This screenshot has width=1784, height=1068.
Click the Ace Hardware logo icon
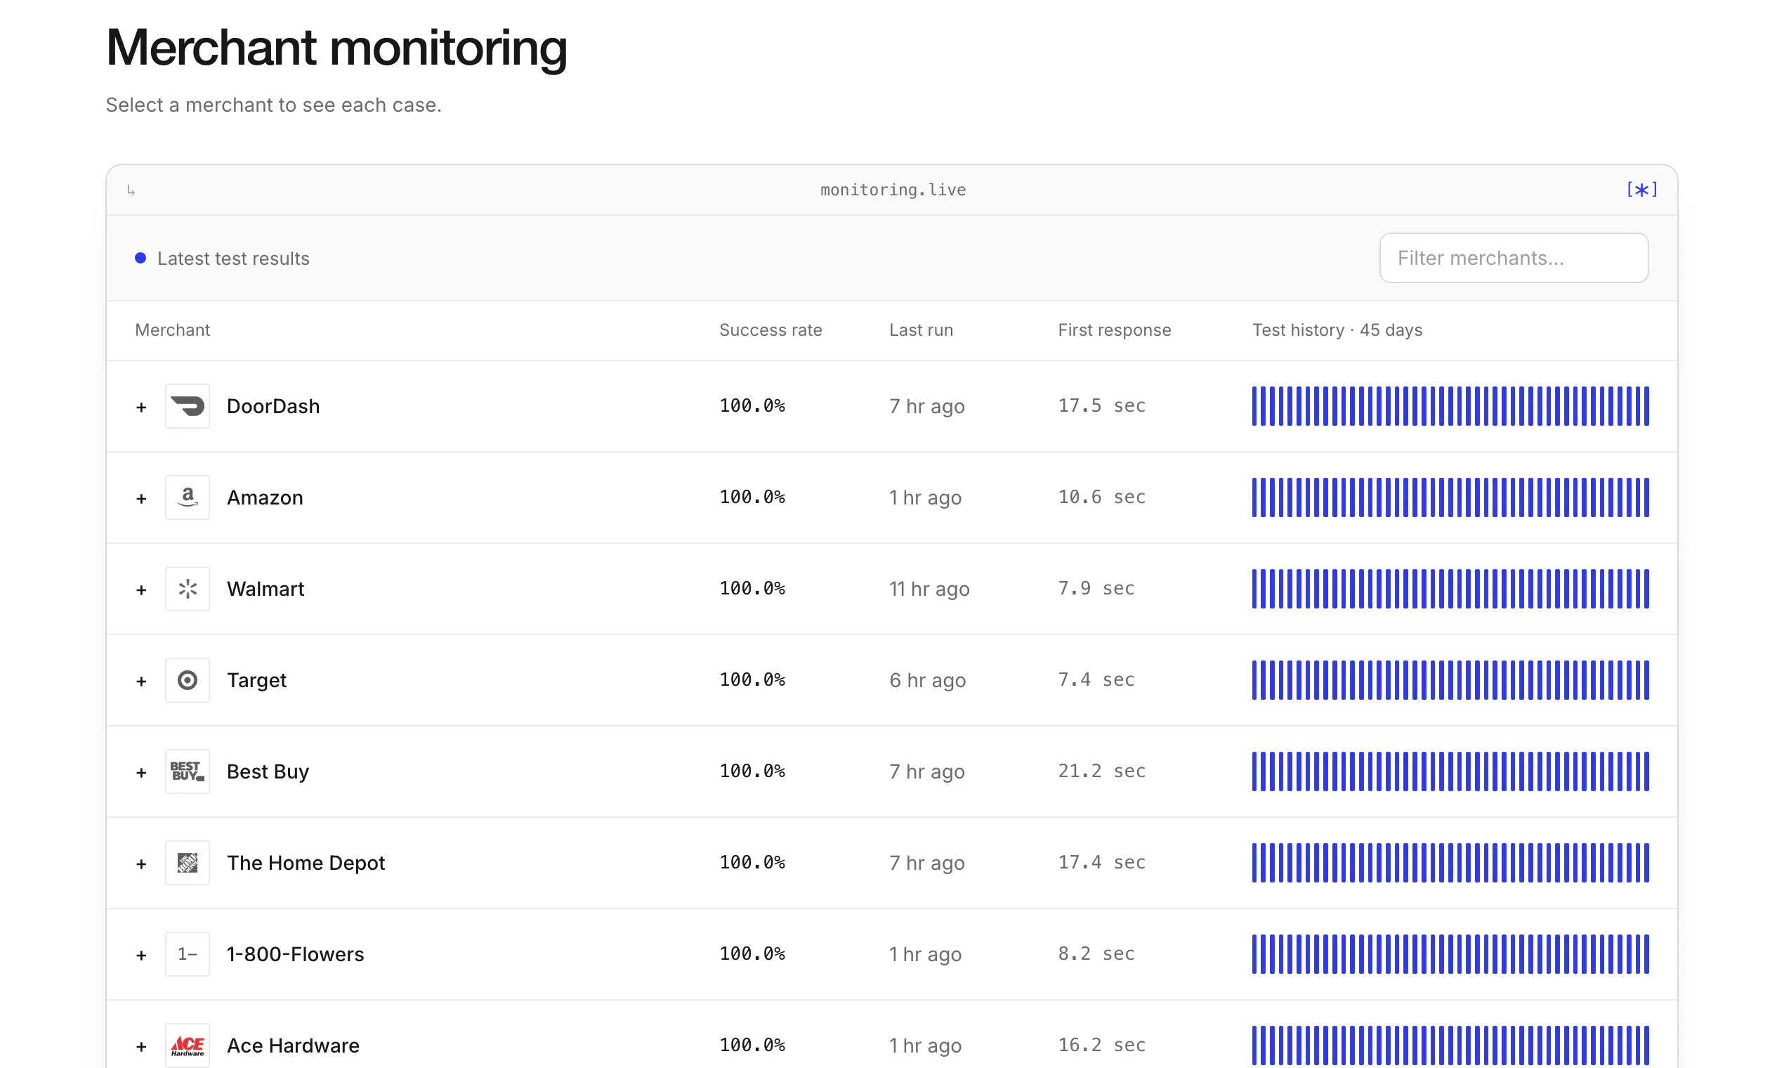click(x=187, y=1046)
